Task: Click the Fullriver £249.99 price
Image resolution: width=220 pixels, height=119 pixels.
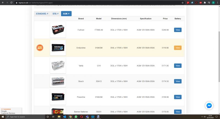Action: 165,30
